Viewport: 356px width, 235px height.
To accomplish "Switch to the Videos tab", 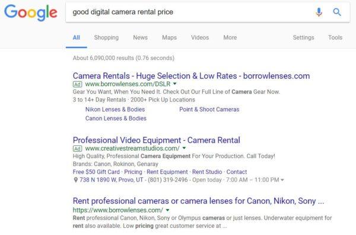I will (200, 37).
